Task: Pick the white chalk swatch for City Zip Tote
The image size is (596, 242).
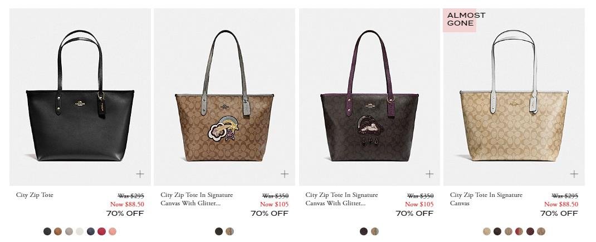Action: pyautogui.click(x=80, y=231)
